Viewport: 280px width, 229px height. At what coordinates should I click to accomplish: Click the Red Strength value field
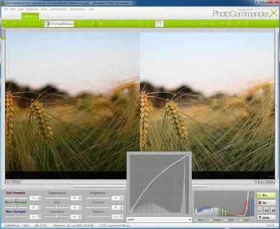coord(34,198)
